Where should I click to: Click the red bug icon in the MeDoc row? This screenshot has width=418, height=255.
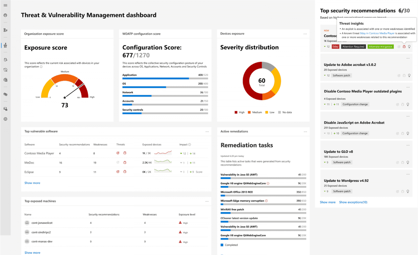coord(125,162)
